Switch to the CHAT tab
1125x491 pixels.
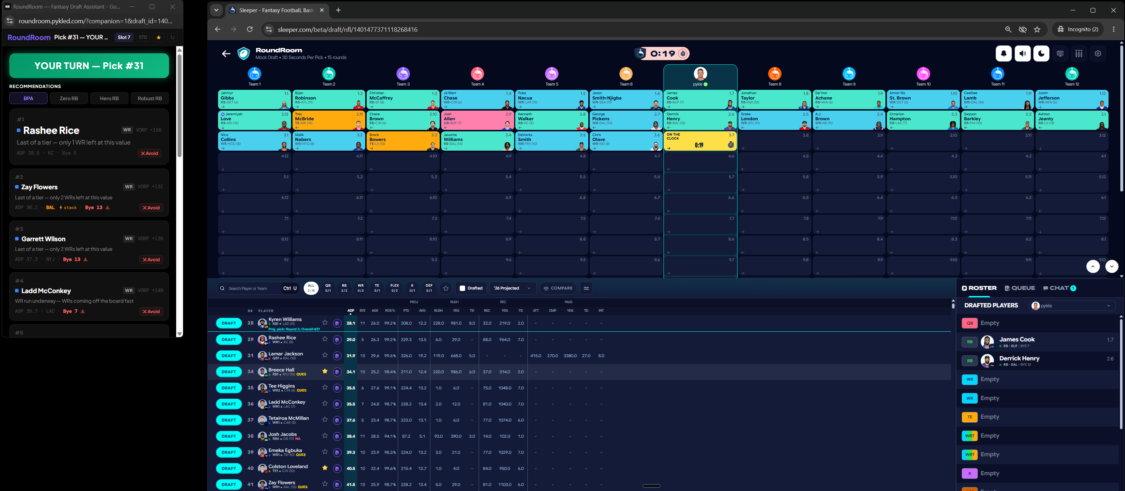click(x=1059, y=288)
